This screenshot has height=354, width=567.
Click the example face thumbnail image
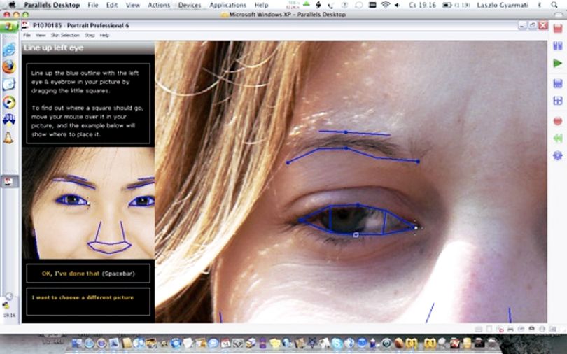click(x=88, y=203)
